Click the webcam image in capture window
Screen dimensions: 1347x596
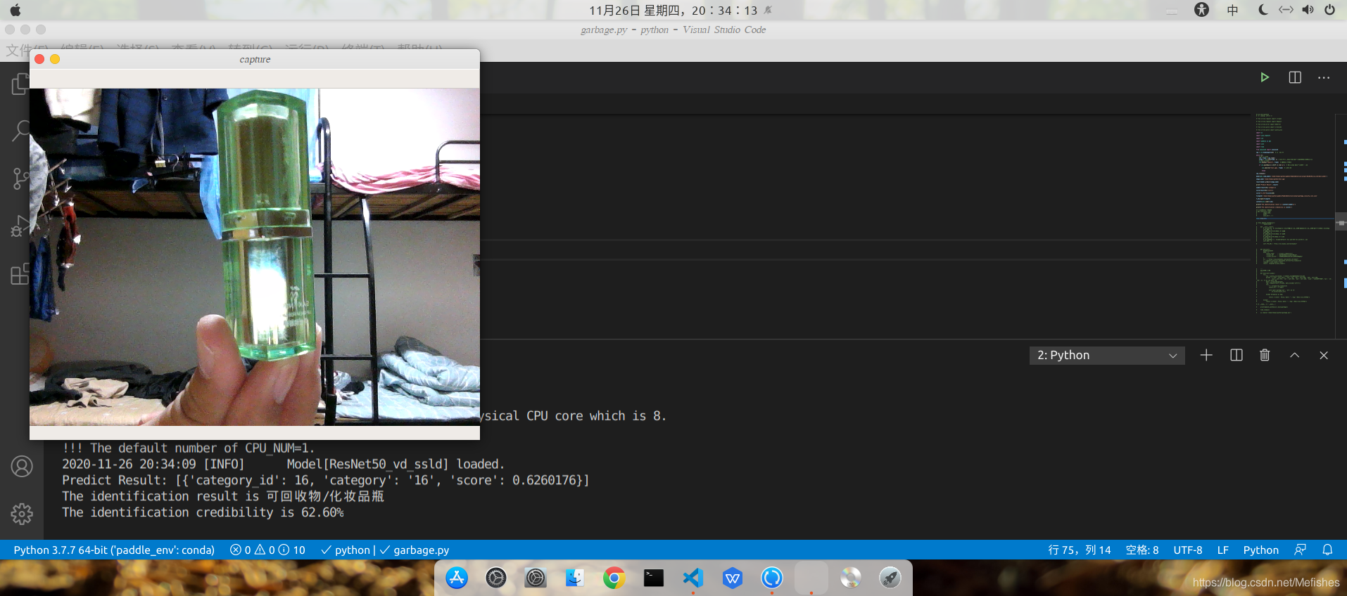(x=255, y=257)
